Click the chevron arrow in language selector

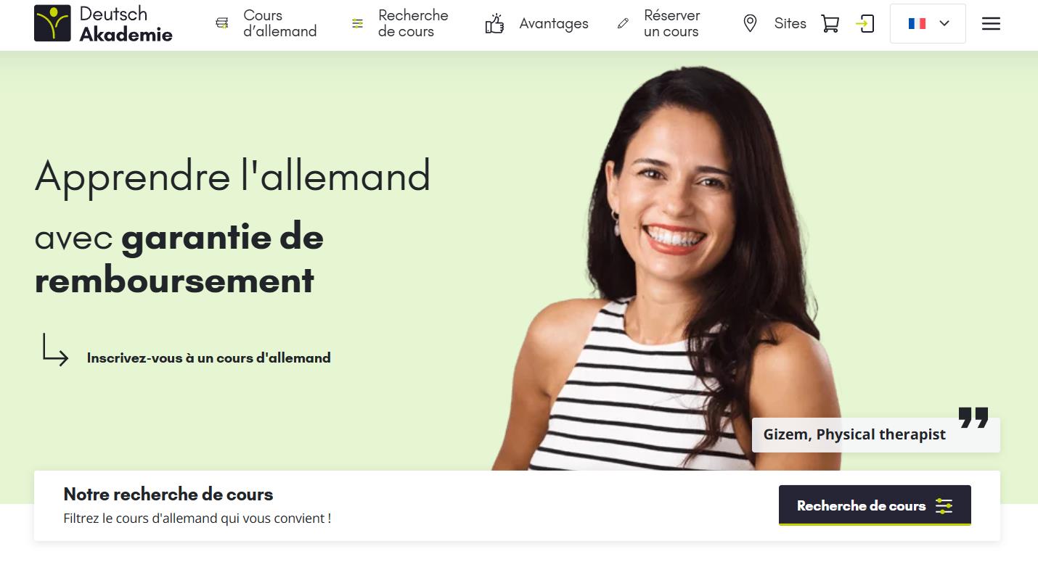(944, 23)
